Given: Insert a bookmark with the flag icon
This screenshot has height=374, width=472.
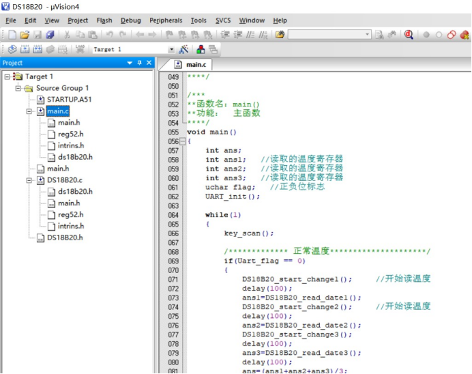Looking at the screenshot, I should [169, 35].
